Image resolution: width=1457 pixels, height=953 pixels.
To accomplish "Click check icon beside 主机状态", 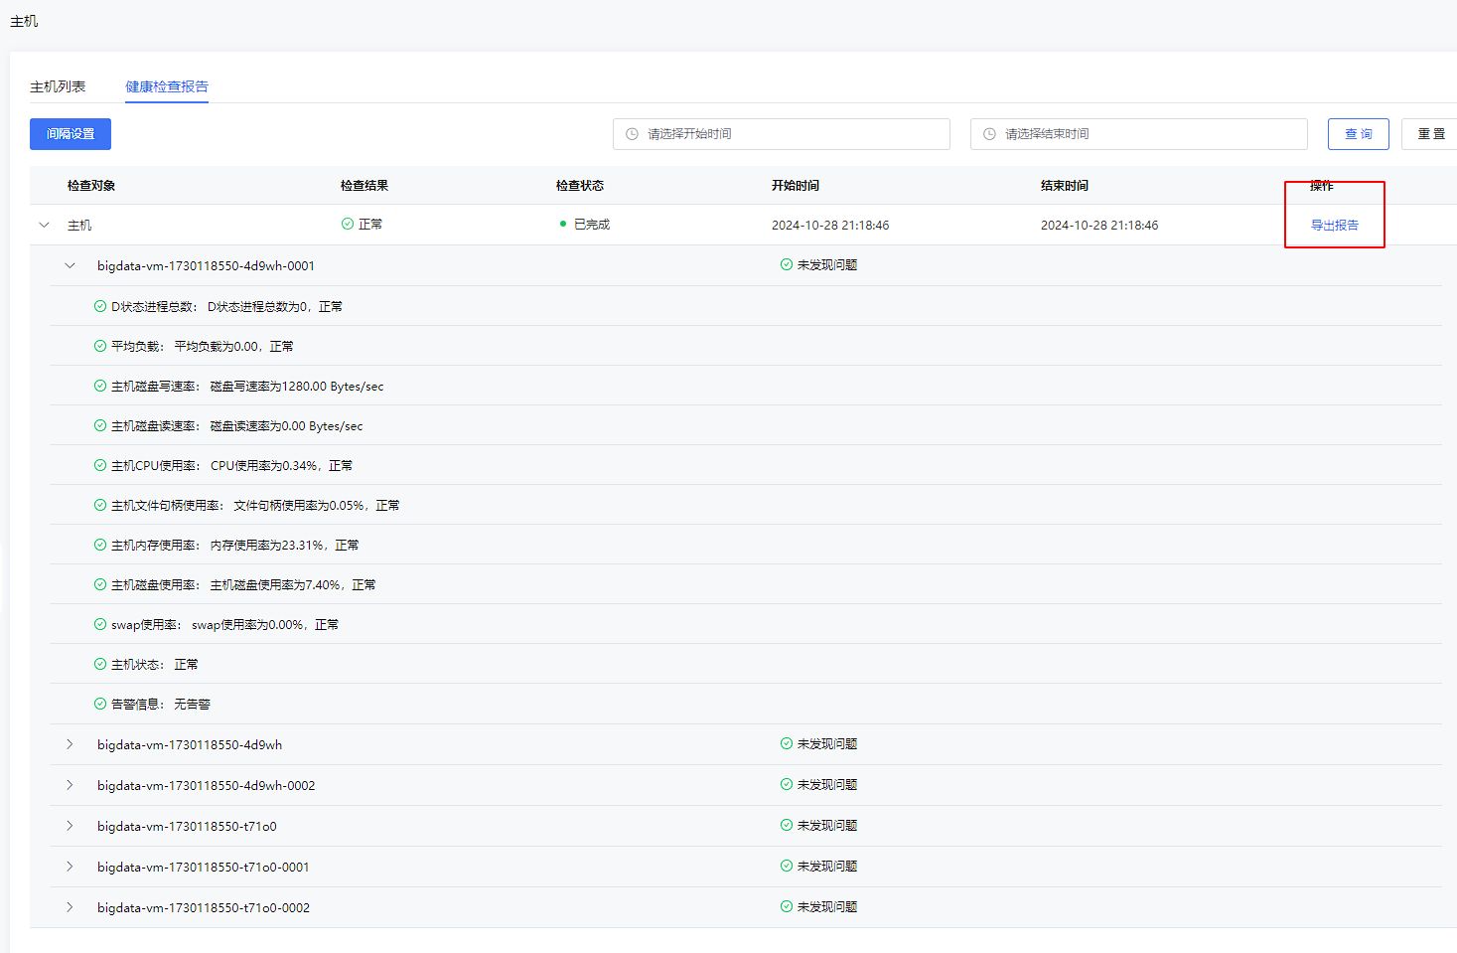I will coord(100,664).
